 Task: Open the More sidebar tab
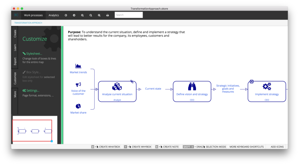pos(15,94)
